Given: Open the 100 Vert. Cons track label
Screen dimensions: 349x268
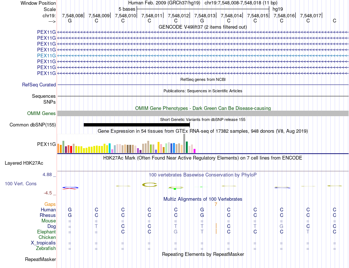Looking at the screenshot, I should (x=21, y=183).
